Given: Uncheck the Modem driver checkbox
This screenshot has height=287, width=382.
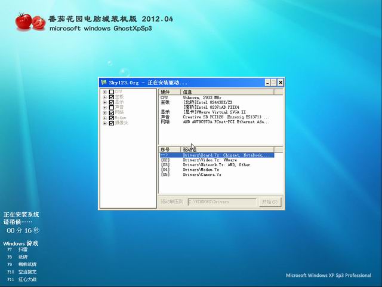Looking at the screenshot, I should click(x=112, y=118).
